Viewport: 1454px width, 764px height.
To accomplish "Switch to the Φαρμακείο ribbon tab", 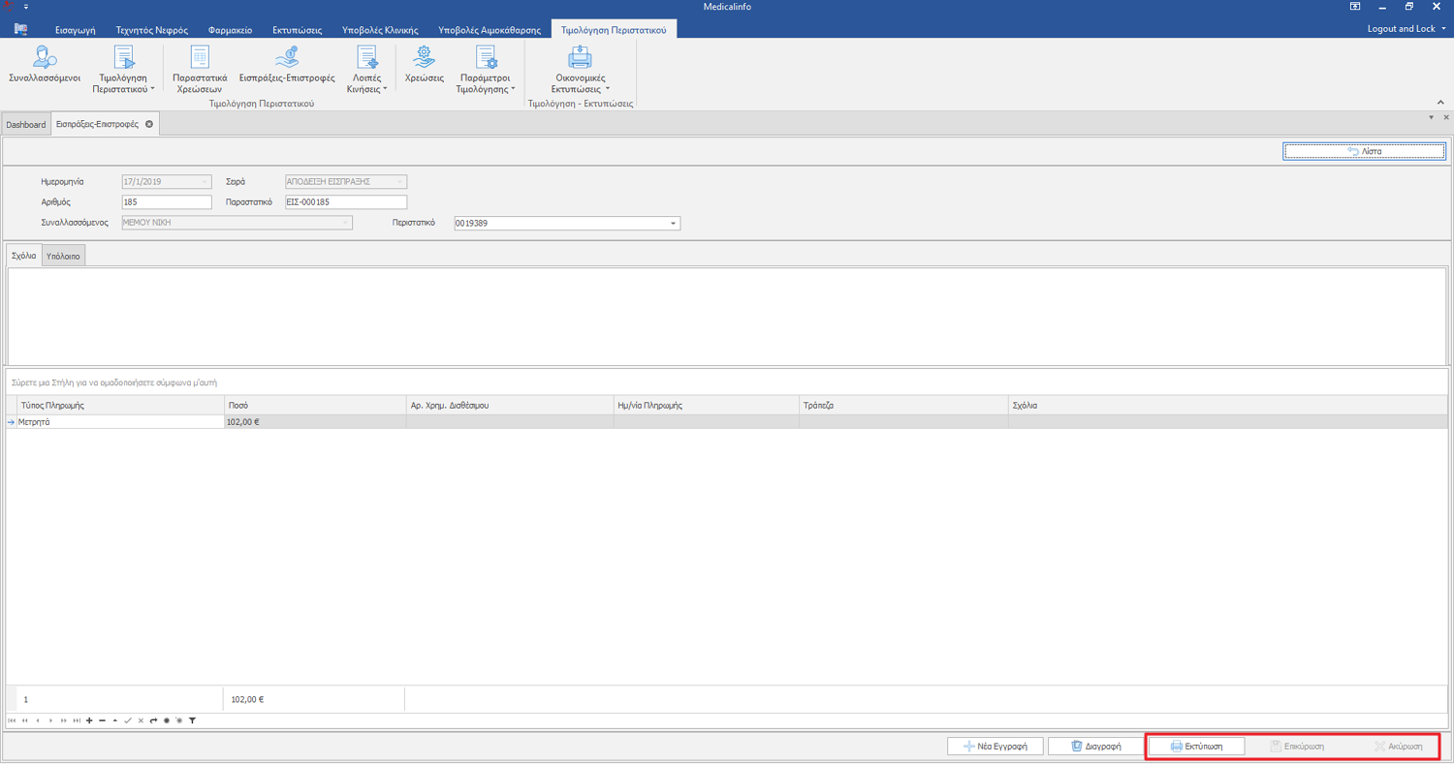I will tap(230, 30).
